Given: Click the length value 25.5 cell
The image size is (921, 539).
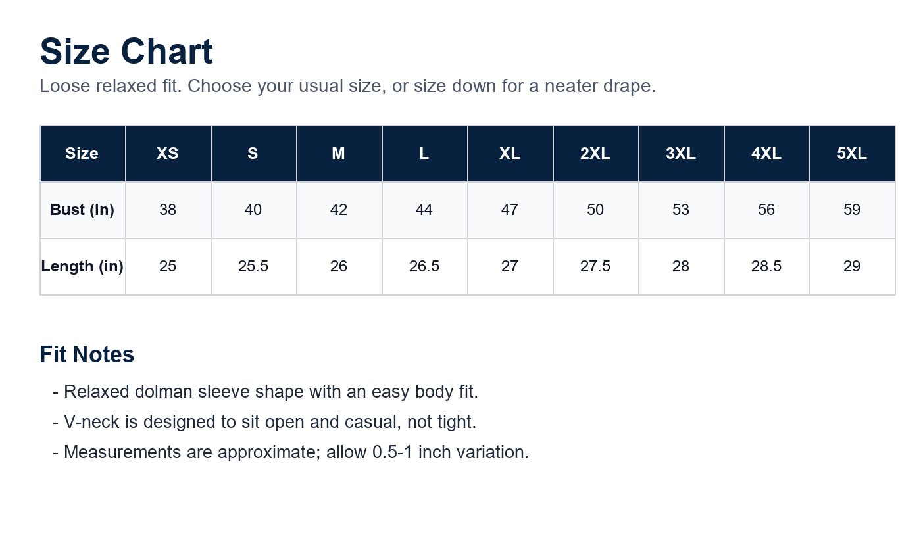Looking at the screenshot, I should (x=253, y=267).
